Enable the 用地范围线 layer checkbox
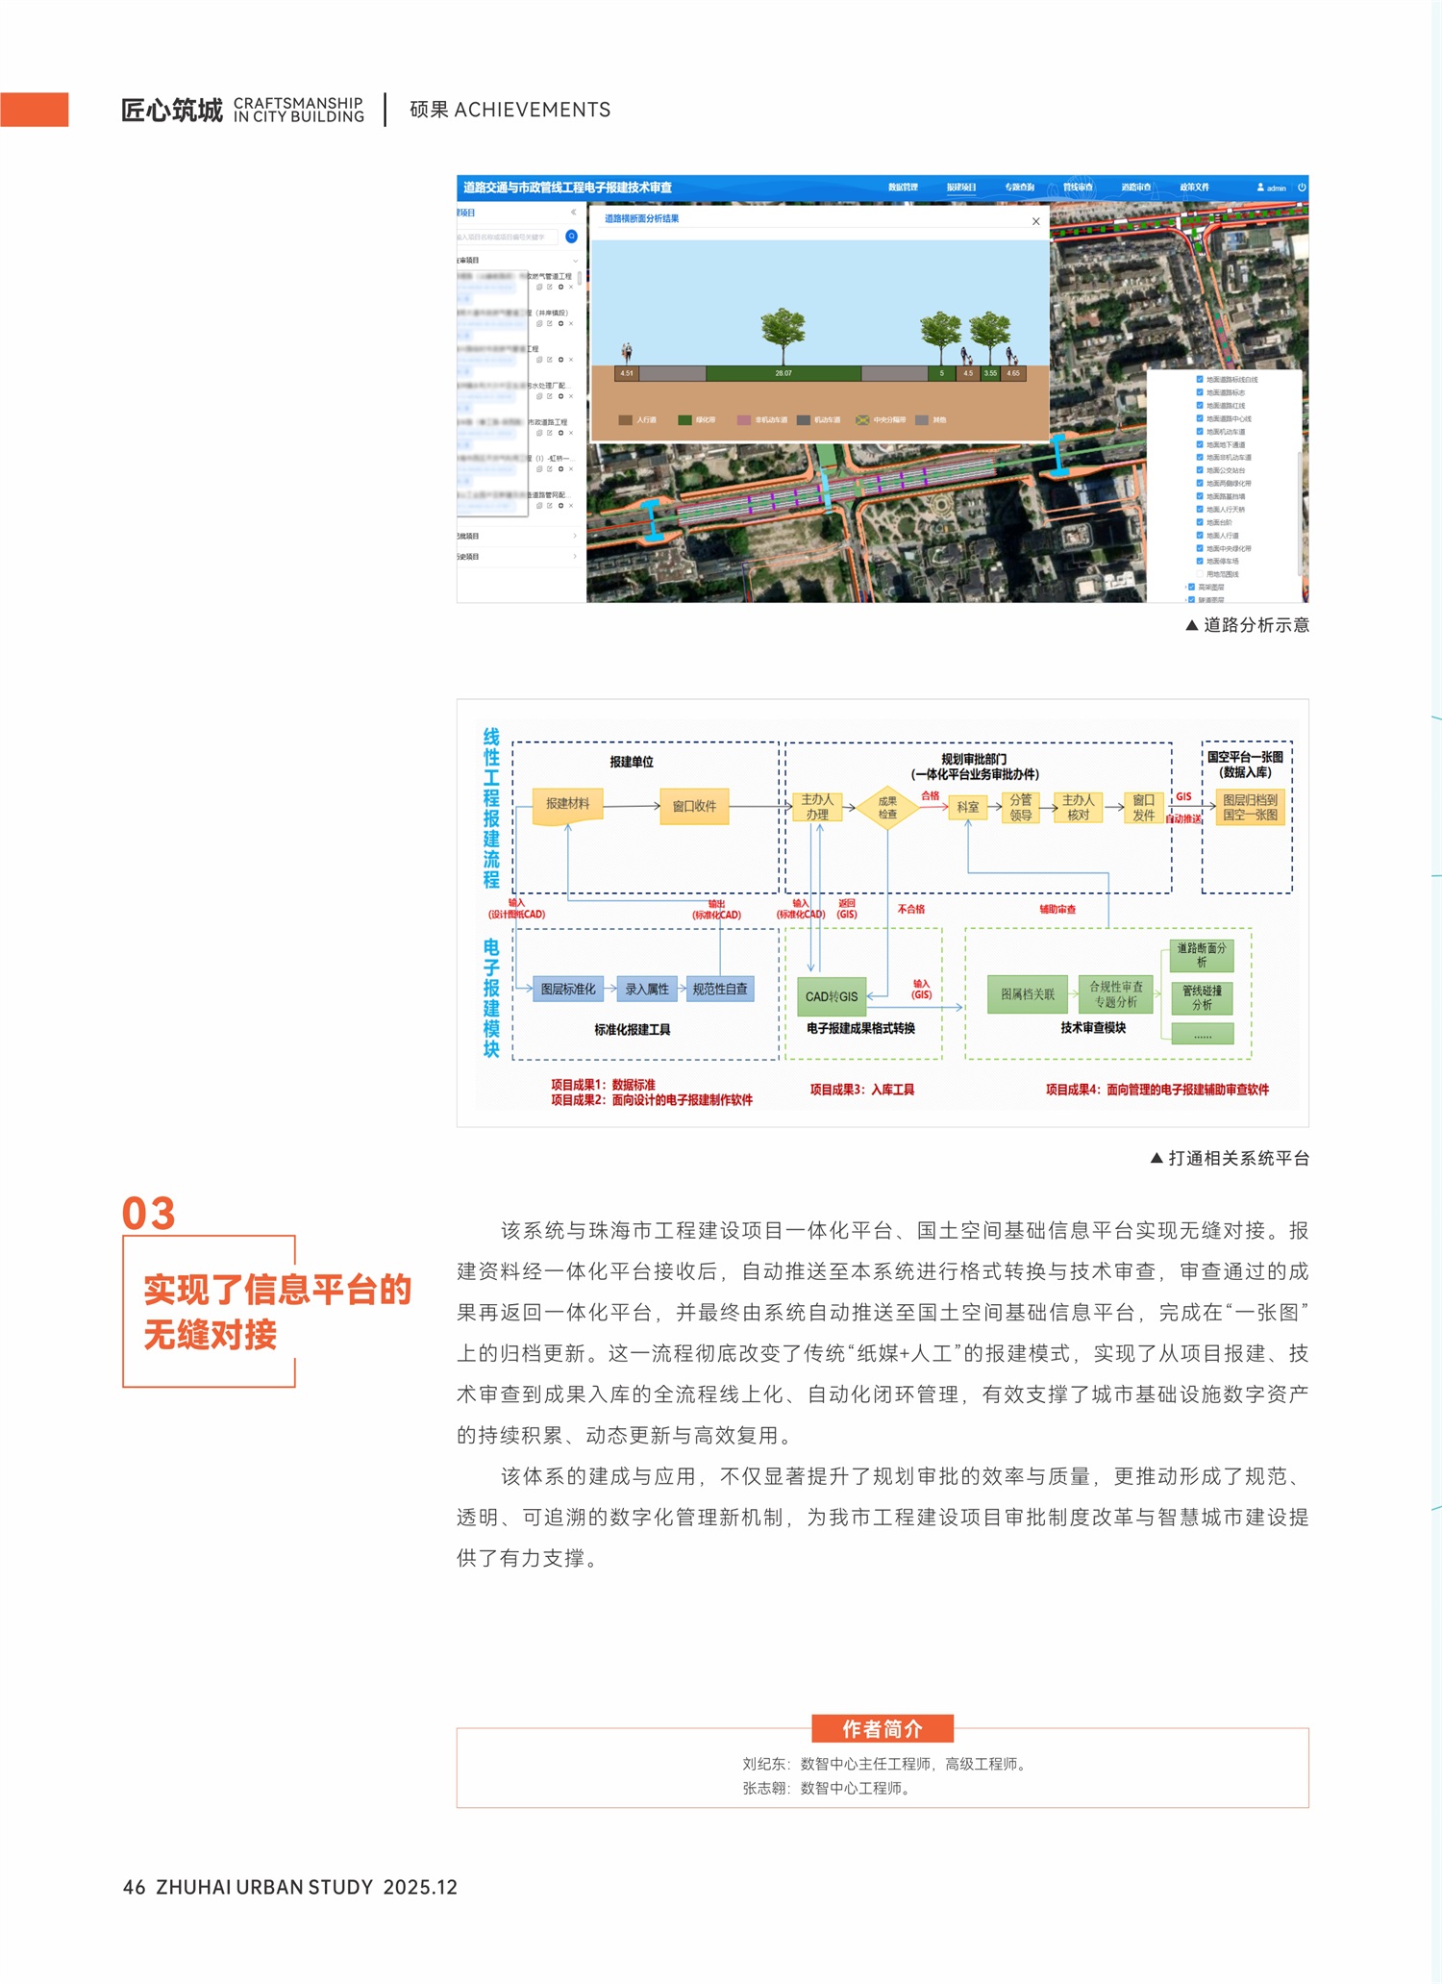 point(1199,574)
